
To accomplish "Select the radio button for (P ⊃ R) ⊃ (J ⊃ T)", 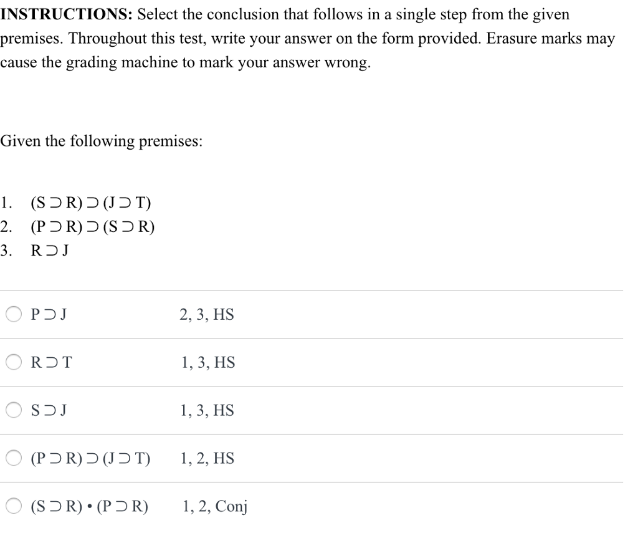I will [x=13, y=458].
